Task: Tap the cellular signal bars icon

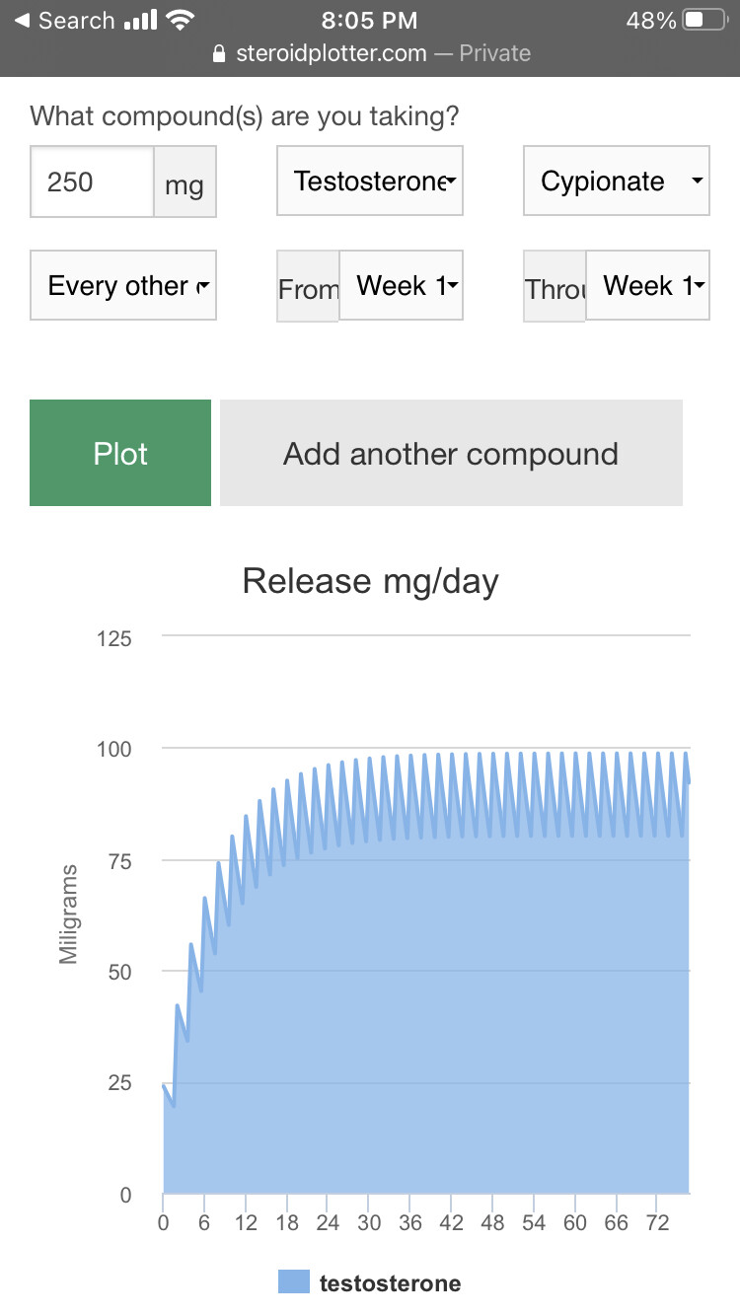Action: 142,21
